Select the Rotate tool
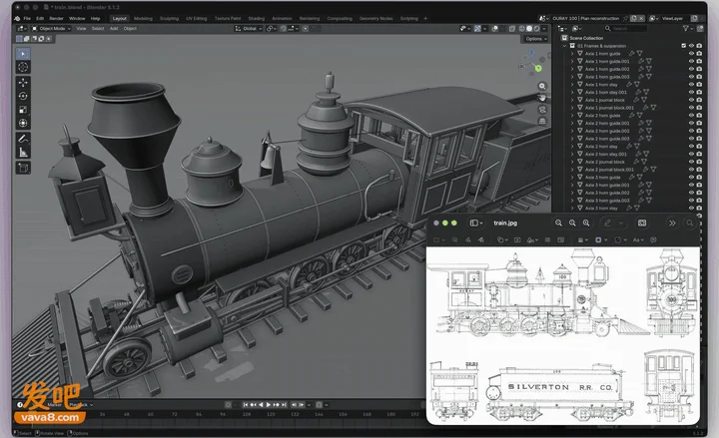 [x=23, y=96]
